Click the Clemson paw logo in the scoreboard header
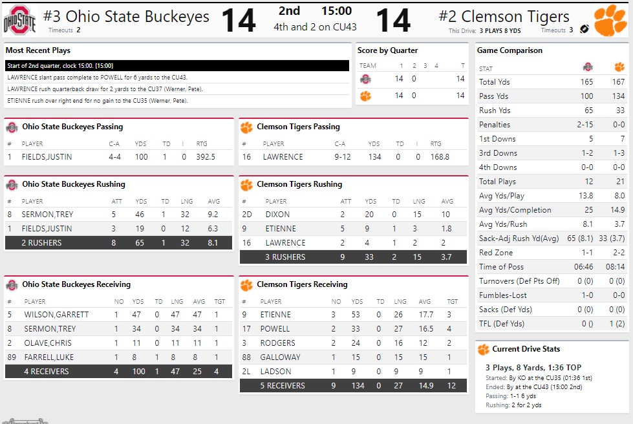The width and height of the screenshot is (633, 424). coord(610,20)
